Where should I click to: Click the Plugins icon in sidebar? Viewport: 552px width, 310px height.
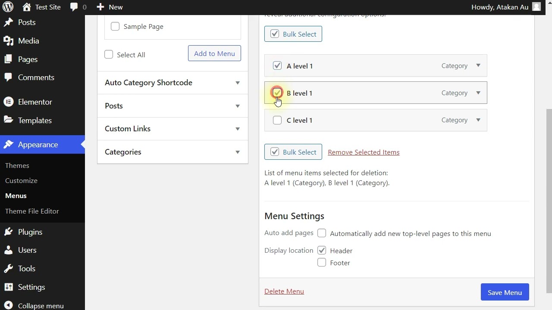tap(8, 232)
